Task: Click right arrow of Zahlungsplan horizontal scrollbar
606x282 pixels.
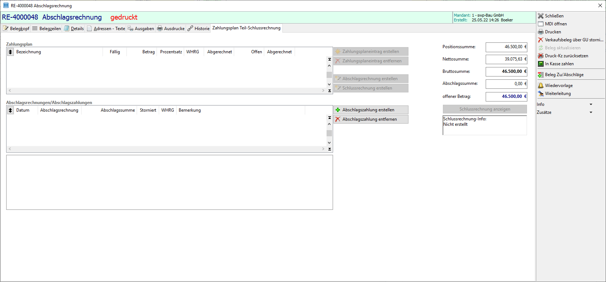Action: click(x=323, y=91)
